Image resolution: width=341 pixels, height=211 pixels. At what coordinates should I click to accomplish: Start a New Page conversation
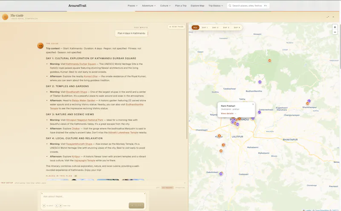pyautogui.click(x=176, y=27)
